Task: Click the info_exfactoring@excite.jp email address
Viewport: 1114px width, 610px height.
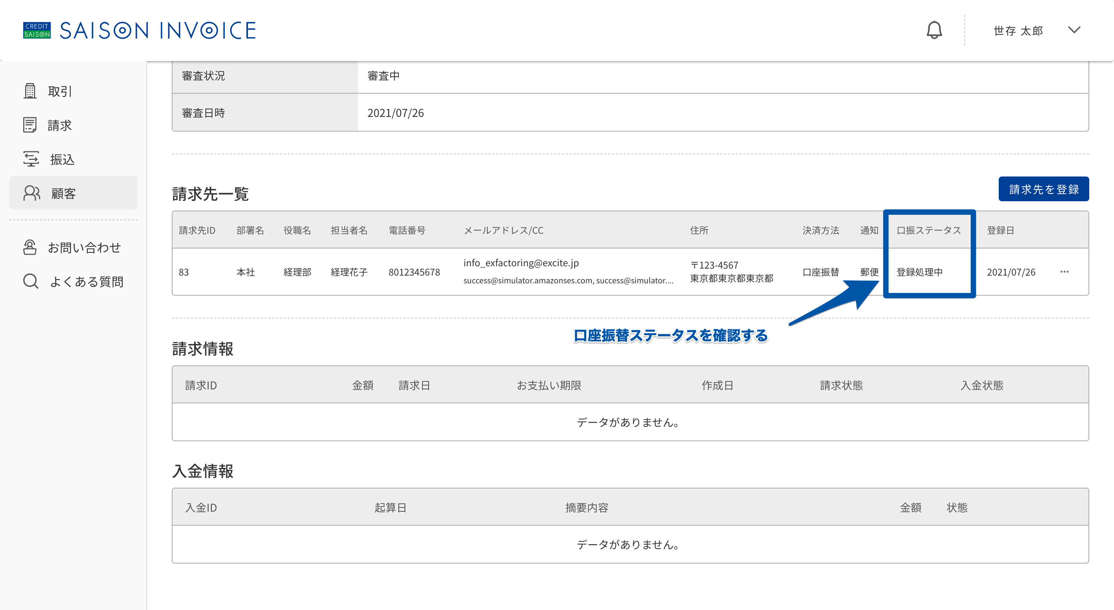Action: point(521,263)
